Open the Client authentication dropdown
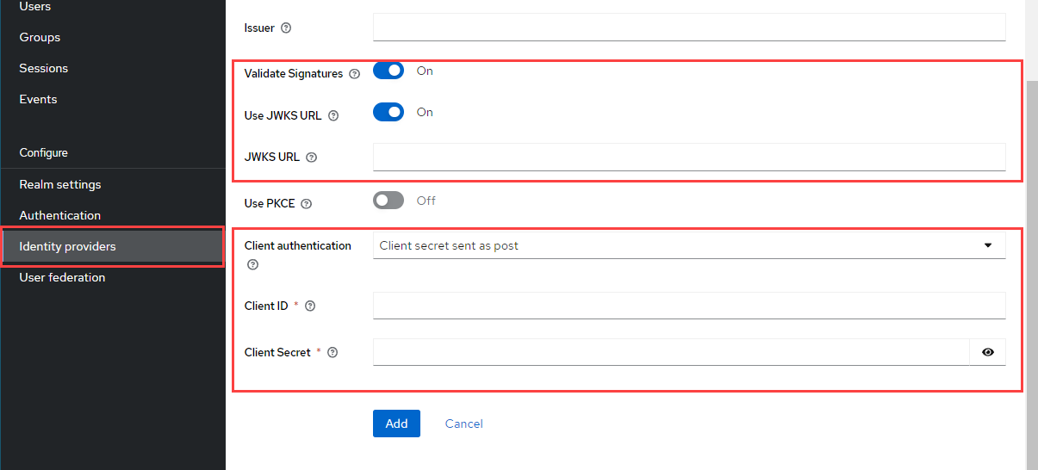The width and height of the screenshot is (1038, 470). (689, 245)
